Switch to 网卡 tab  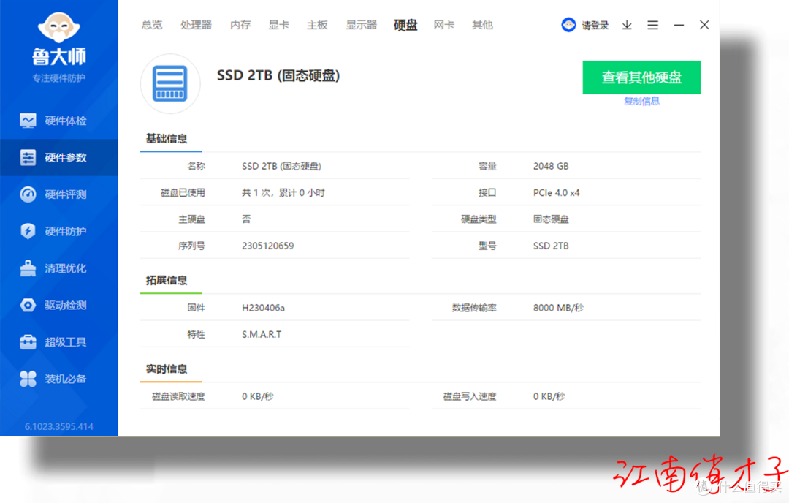click(444, 25)
